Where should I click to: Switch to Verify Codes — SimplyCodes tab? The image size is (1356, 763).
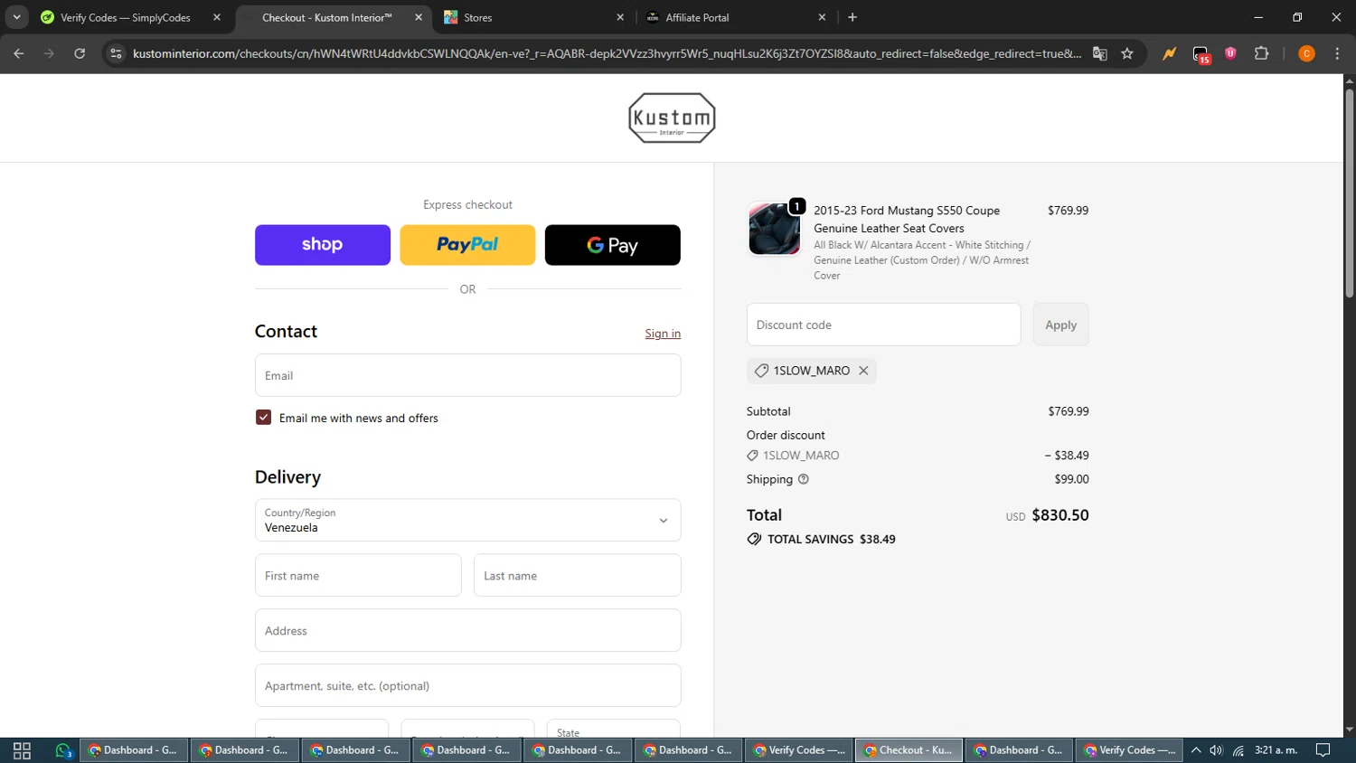126,17
